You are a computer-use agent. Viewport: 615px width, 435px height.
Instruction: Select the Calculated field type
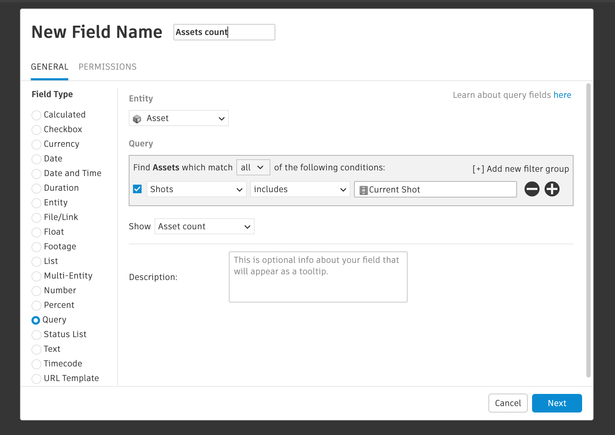36,115
